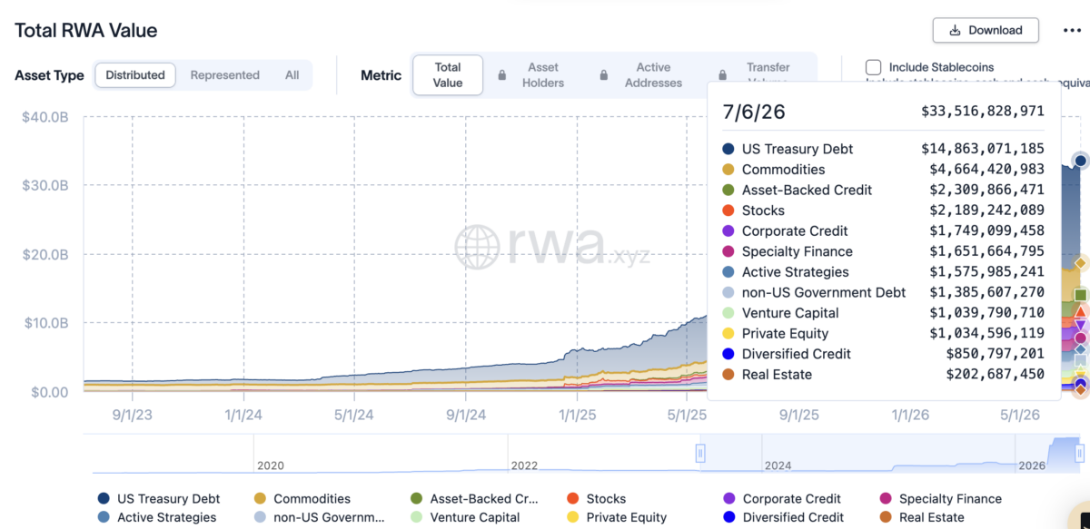The image size is (1090, 529).
Task: Switch asset type to Represented
Action: [224, 75]
